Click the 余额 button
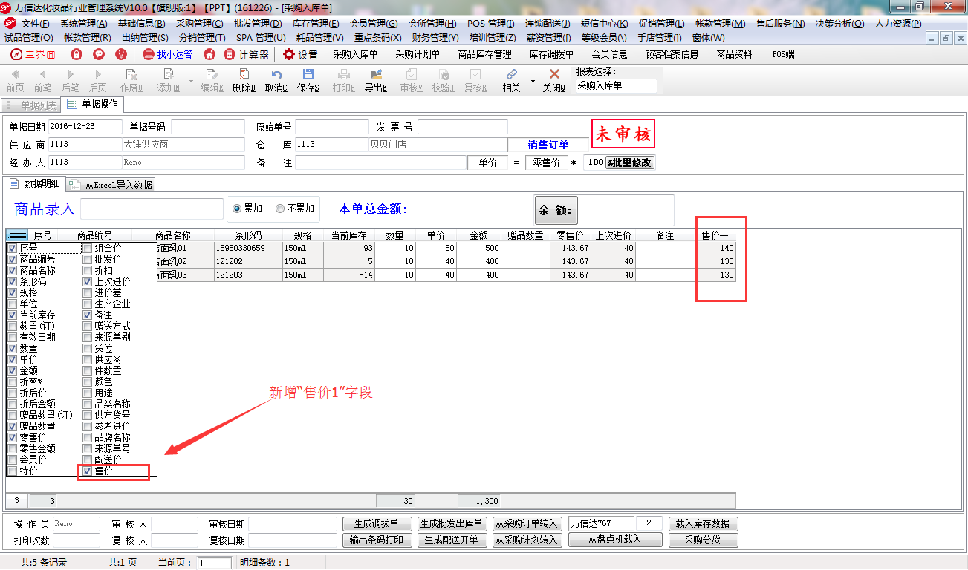This screenshot has width=968, height=570. click(x=556, y=210)
